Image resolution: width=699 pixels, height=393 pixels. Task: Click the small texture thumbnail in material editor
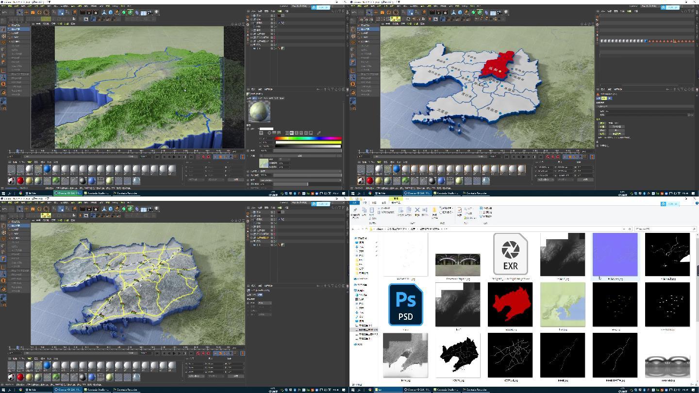click(x=264, y=163)
